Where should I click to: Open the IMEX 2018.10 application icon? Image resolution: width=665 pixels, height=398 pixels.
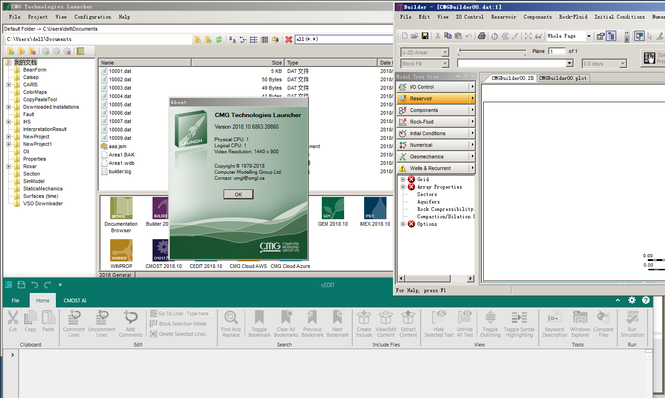[x=375, y=208]
